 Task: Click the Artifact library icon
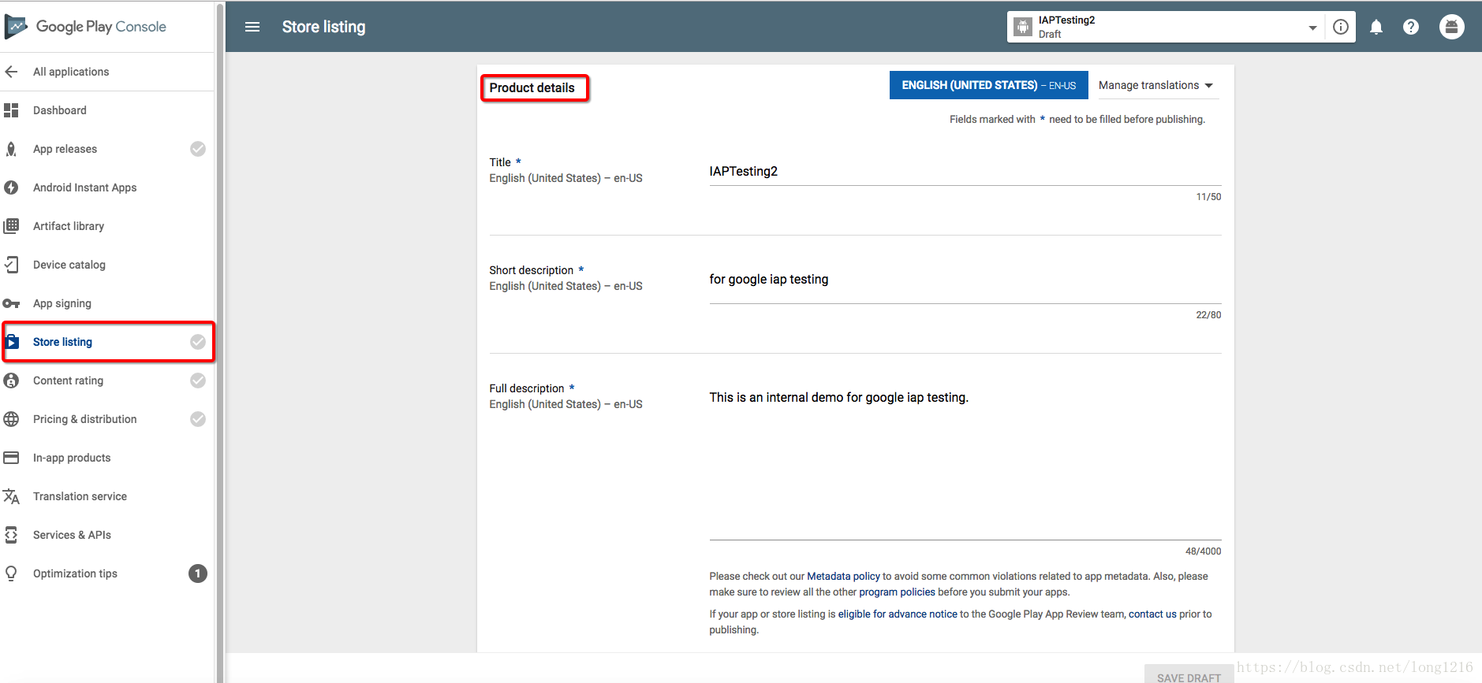coord(11,226)
